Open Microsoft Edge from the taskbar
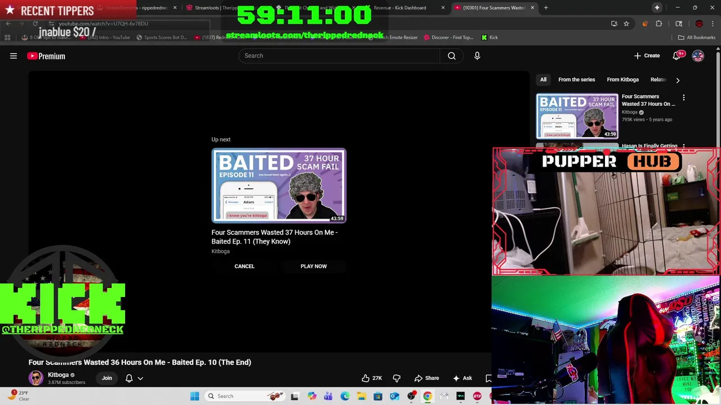The image size is (721, 405). pos(345,396)
